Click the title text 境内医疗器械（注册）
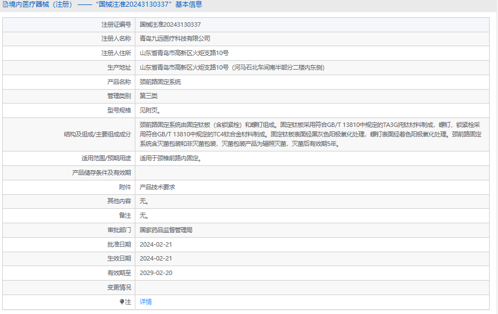Image resolution: width=498 pixels, height=314 pixels. [x=41, y=4]
